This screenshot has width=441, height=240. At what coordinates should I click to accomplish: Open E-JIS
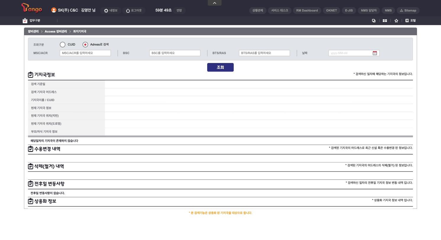point(349,10)
